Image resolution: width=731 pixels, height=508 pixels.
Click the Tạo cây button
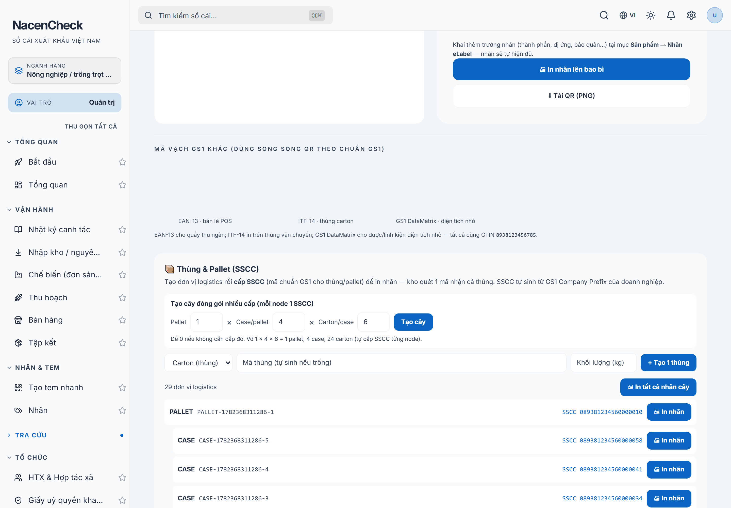[x=413, y=322]
